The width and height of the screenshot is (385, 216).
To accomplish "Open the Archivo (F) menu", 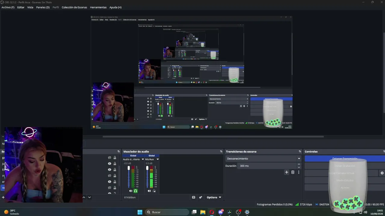I will 8,7.
